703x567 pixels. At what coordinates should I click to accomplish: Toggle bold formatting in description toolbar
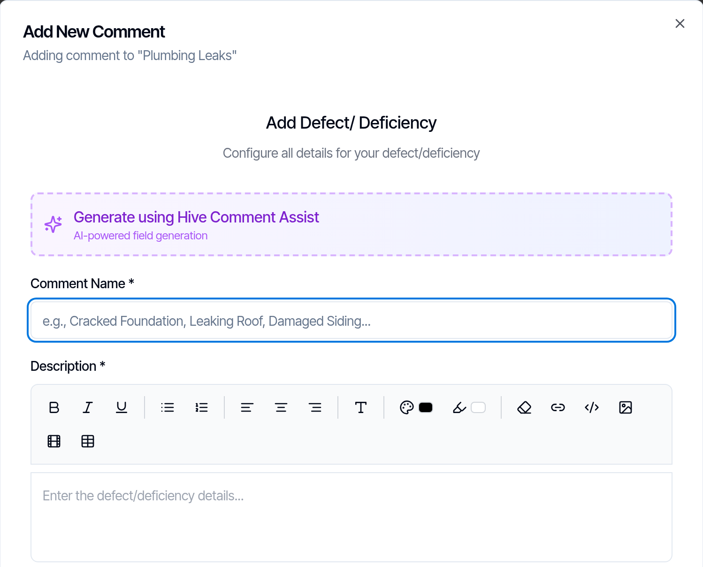54,407
